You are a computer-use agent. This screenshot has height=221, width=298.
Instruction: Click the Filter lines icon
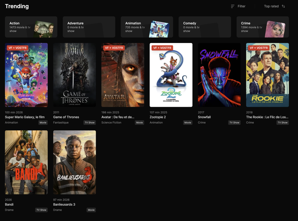233,6
